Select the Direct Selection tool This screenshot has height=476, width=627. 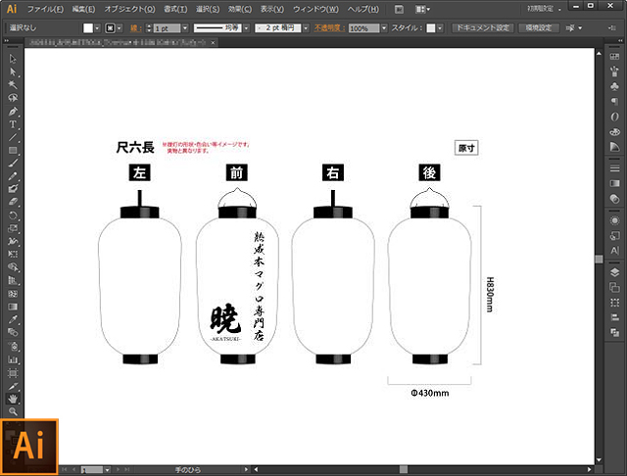13,71
